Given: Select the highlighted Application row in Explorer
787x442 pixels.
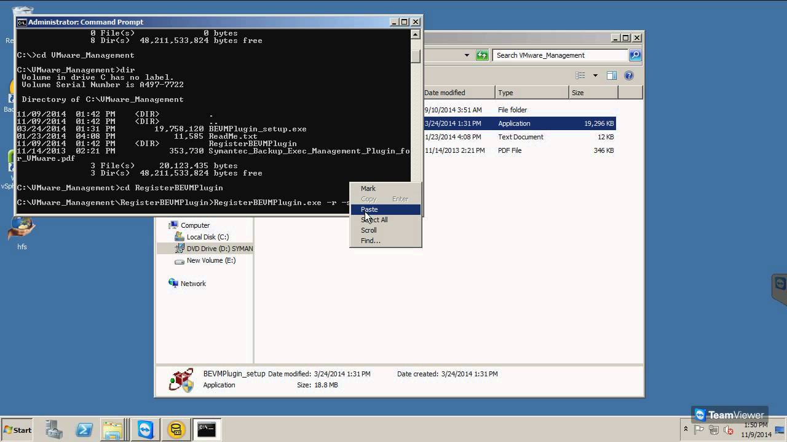Looking at the screenshot, I should [x=520, y=123].
